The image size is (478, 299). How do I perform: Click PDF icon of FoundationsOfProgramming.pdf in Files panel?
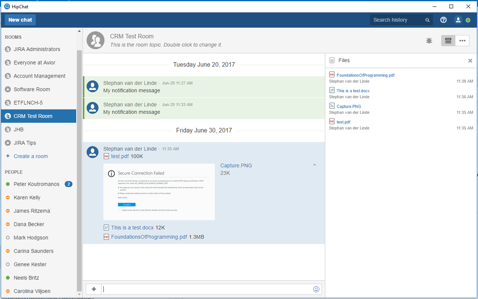click(x=332, y=74)
